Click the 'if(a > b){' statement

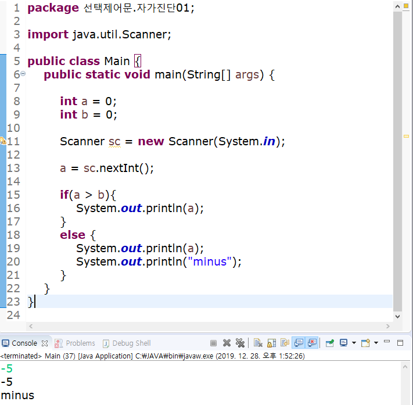[x=88, y=195]
